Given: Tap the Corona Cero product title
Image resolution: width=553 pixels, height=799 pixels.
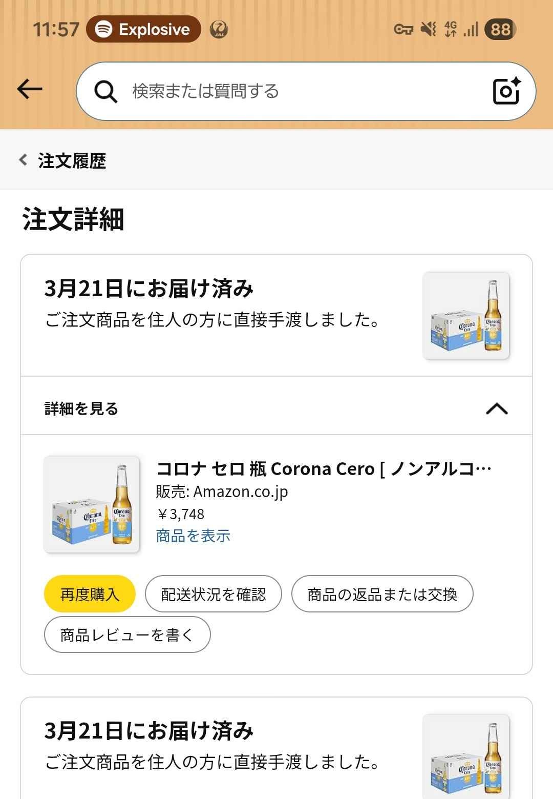Looking at the screenshot, I should 324,468.
